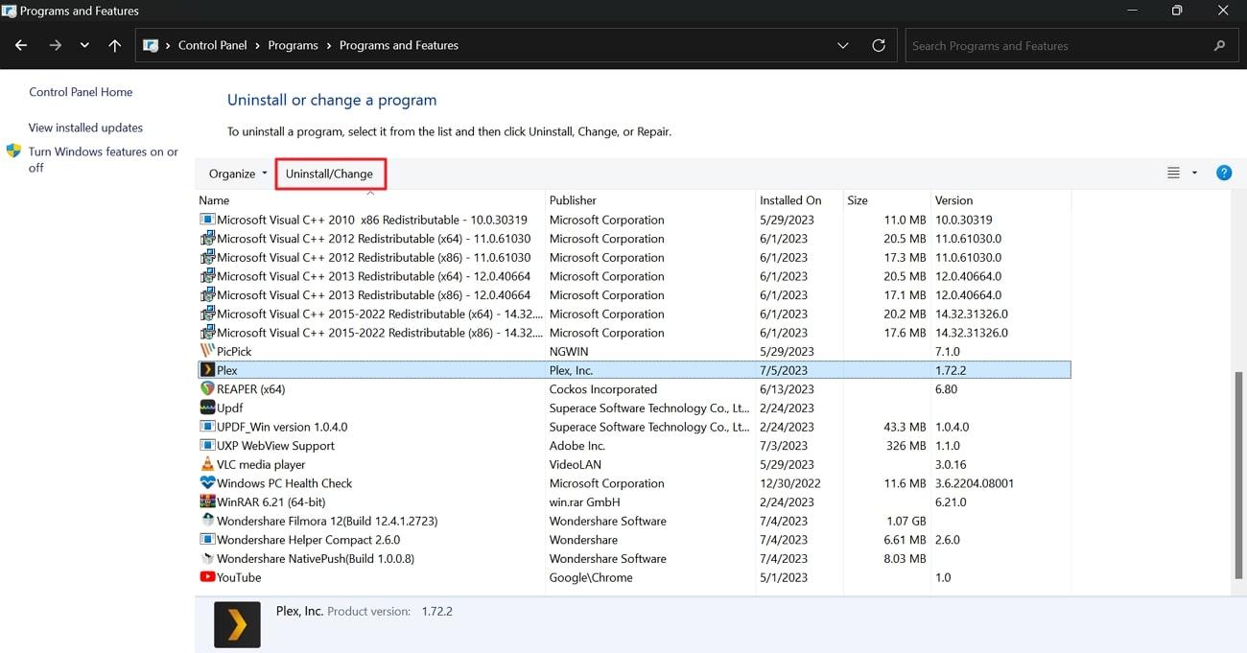Expand the address bar history dropdown
The image size is (1247, 653).
[843, 46]
